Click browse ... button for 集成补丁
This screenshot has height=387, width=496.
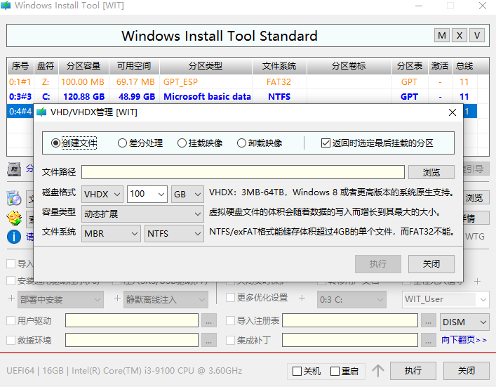click(429, 340)
